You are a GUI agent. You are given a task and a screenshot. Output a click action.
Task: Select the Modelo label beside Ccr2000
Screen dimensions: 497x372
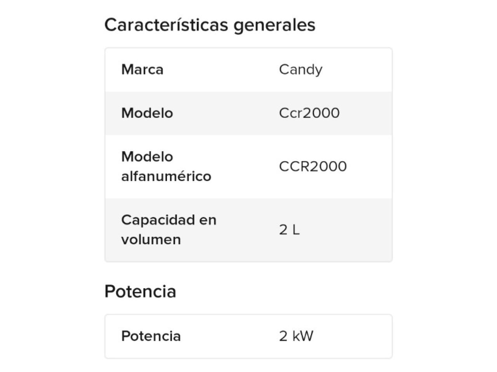pyautogui.click(x=147, y=113)
